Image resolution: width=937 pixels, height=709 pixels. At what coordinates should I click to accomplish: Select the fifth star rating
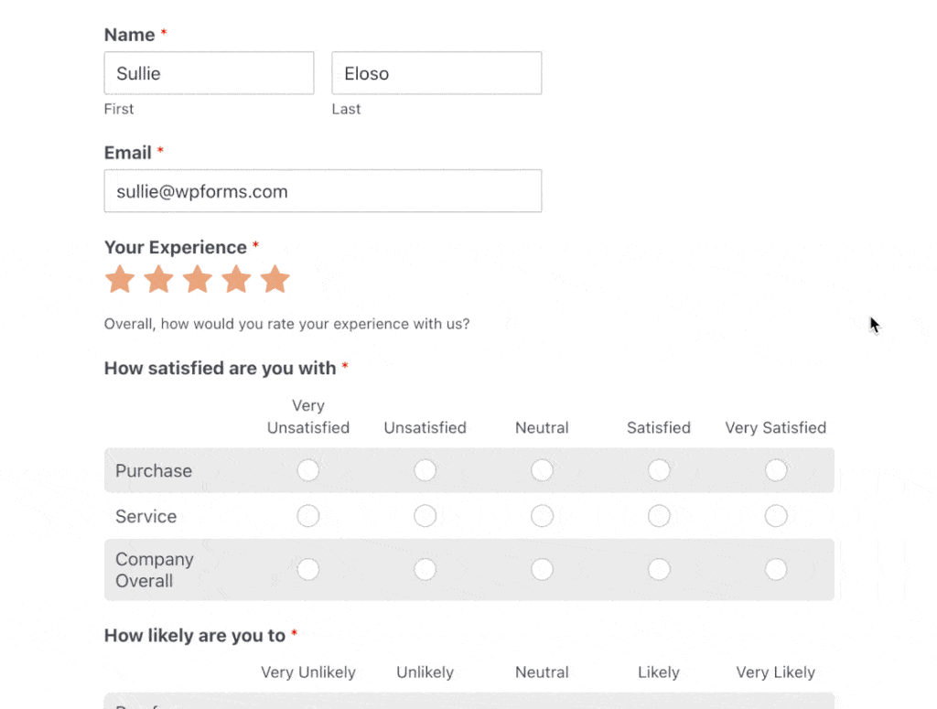tap(275, 280)
